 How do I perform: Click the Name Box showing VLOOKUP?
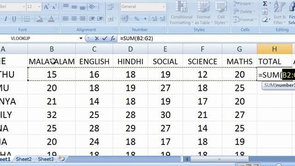(x=39, y=38)
